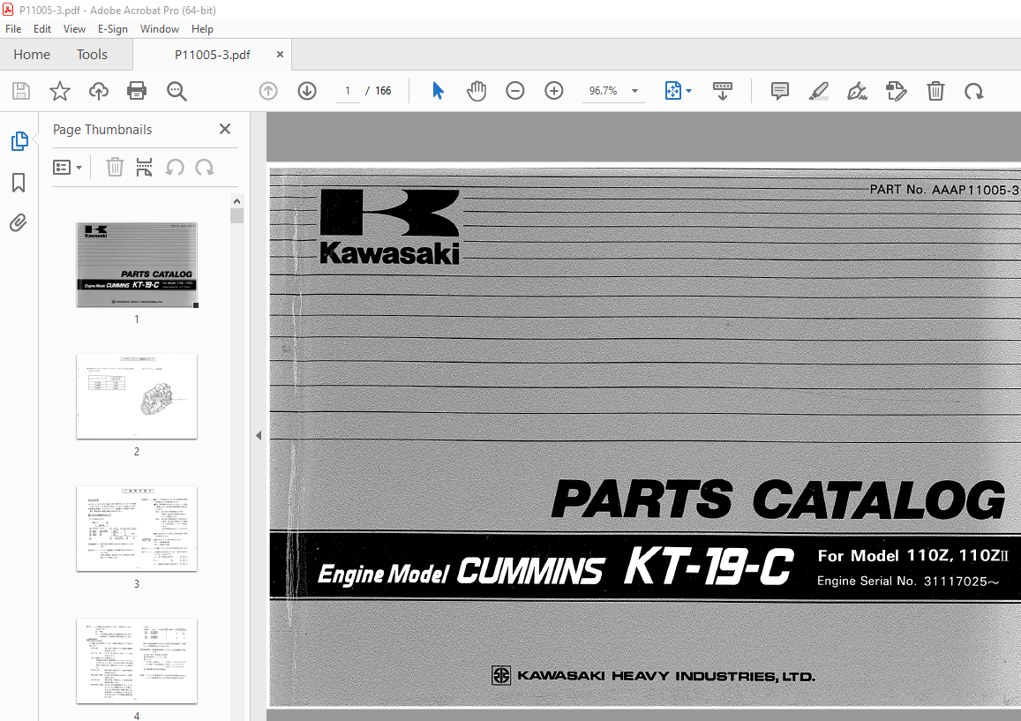Delete selected thumbnail pages
Screen dimensions: 1021x721
click(x=115, y=168)
